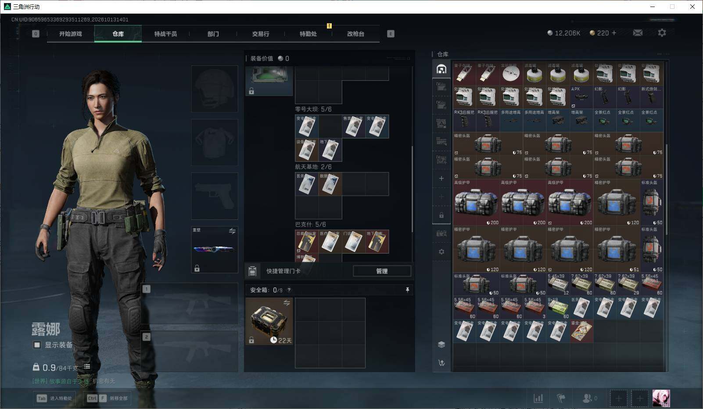Open the player avatar thumbnail
703x409 pixels.
point(661,398)
